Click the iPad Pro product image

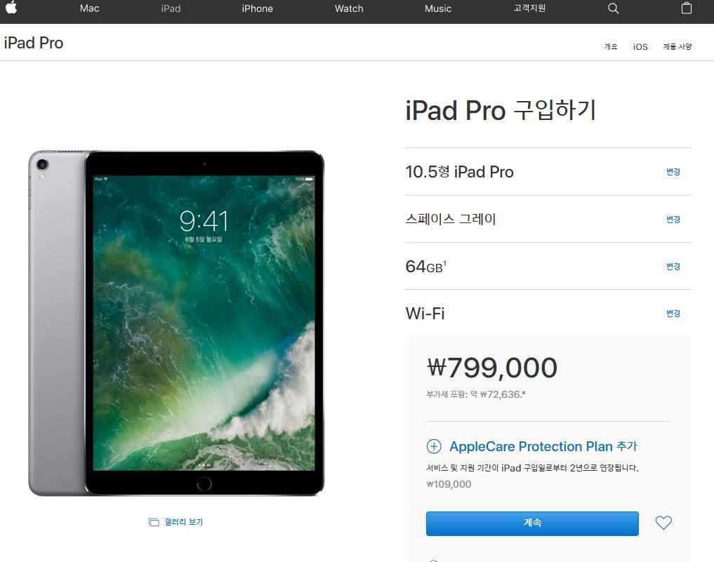[176, 323]
